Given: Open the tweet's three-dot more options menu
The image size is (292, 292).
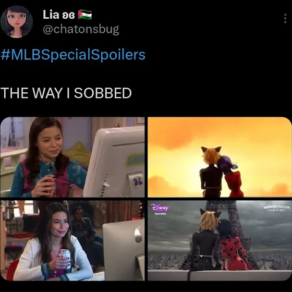Looking at the screenshot, I should (x=285, y=18).
